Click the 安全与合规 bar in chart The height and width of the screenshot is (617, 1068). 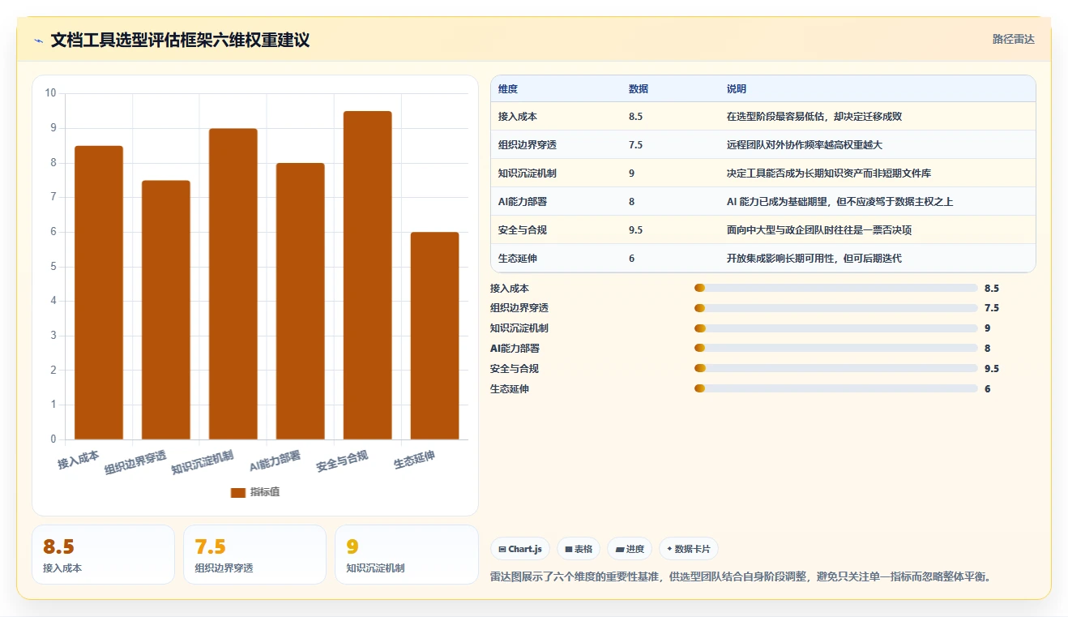[x=368, y=276]
